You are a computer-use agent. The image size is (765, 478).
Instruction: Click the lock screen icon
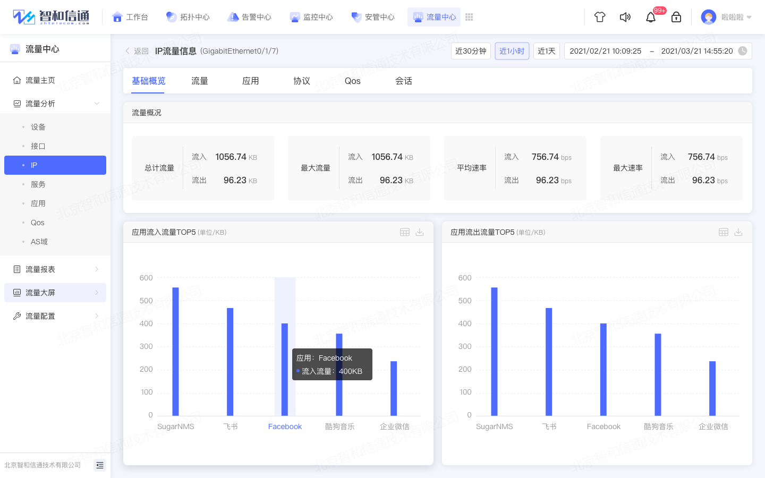coord(676,17)
